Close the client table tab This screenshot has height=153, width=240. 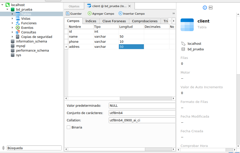(130, 6)
